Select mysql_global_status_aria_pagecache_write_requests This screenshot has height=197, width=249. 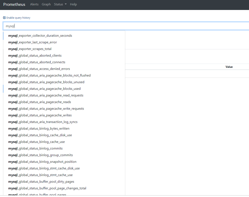64,109
